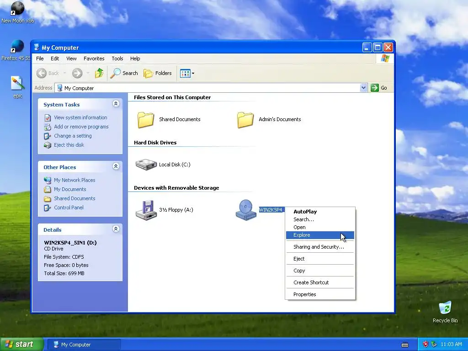Viewport: 468px width, 351px height.
Task: Select the Admin's Documents folder icon
Action: [245, 120]
